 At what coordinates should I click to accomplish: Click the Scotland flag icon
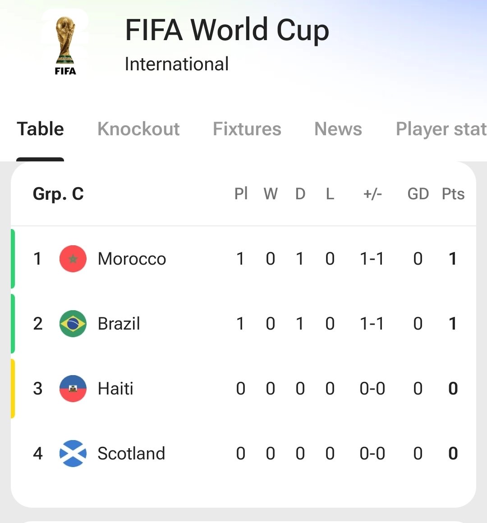coord(73,453)
